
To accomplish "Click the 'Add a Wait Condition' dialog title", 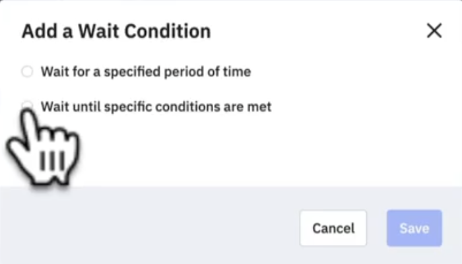I will click(116, 31).
